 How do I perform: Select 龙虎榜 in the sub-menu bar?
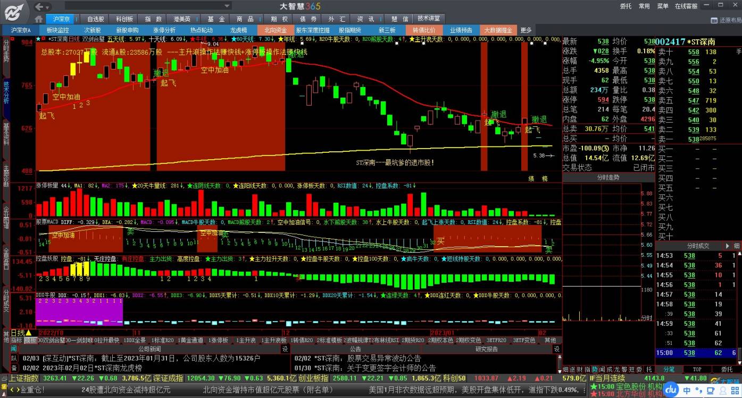[238, 30]
